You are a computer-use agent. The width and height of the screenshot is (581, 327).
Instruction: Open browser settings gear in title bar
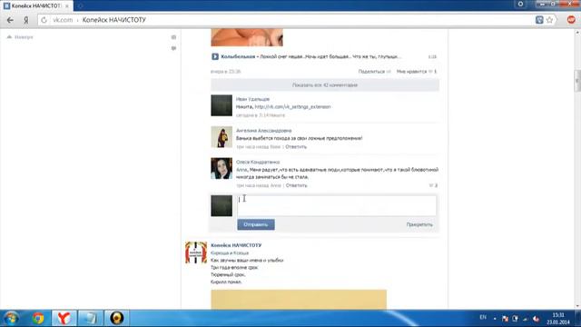coord(520,4)
